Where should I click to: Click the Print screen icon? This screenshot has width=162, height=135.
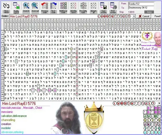(113, 6)
